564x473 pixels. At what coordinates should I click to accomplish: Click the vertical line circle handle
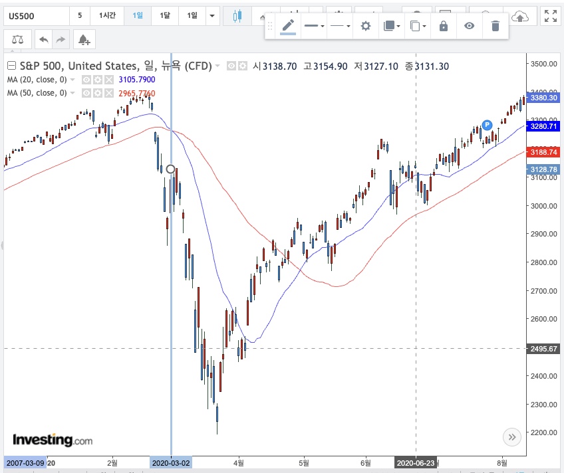point(170,169)
